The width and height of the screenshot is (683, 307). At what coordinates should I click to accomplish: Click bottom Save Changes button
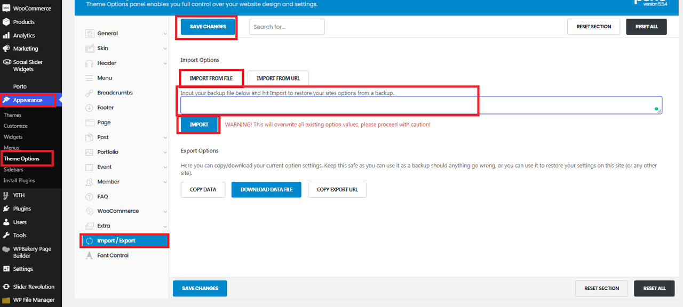point(200,288)
